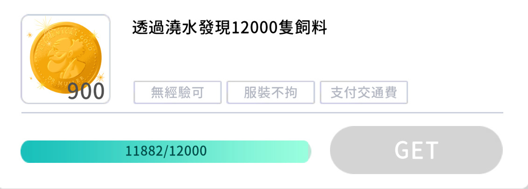Click the 900 coin reward amount
This screenshot has height=189, width=528.
click(86, 92)
